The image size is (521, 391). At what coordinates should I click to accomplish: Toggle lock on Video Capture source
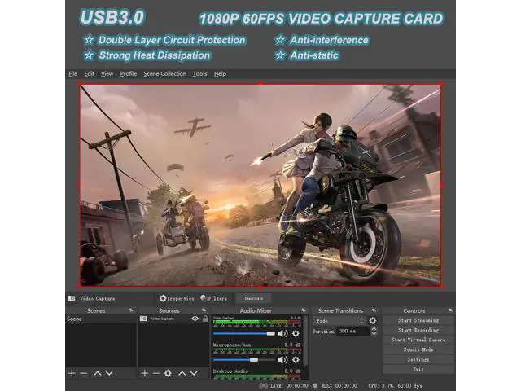[x=205, y=319]
